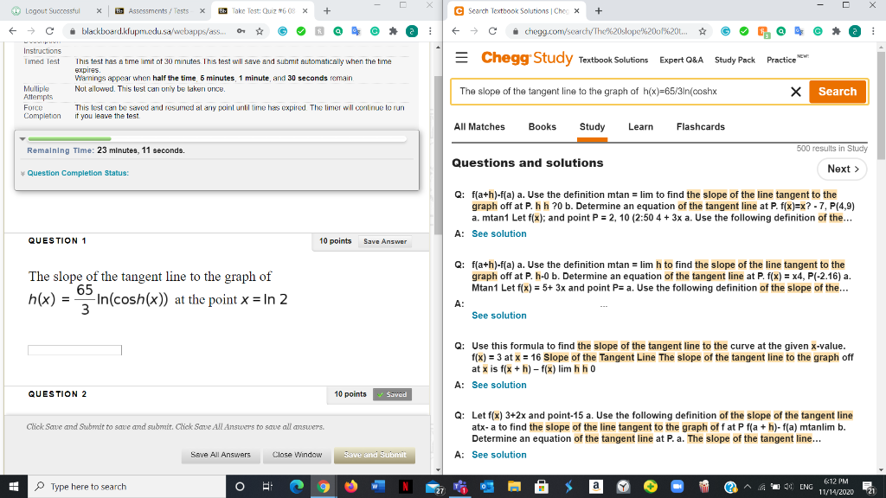
Task: Open Firefox from taskbar
Action: click(x=351, y=486)
